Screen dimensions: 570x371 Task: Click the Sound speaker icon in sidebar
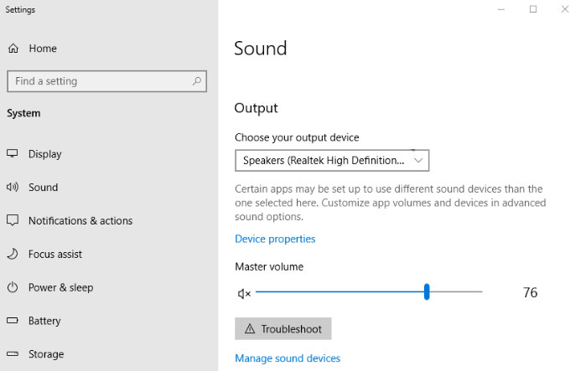coord(13,188)
